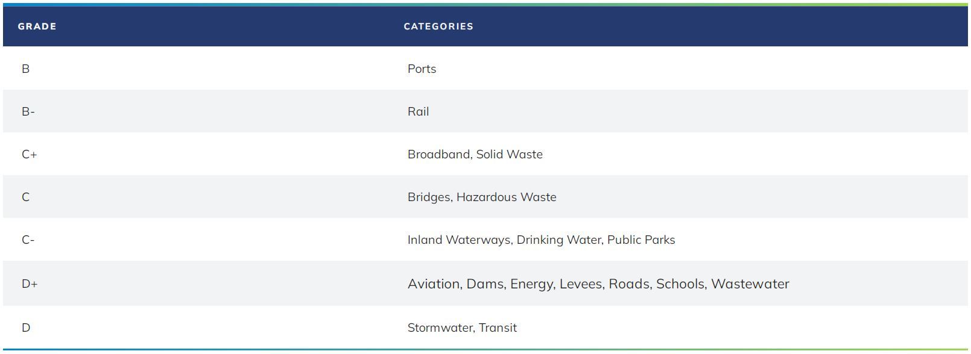Click the Stormwater, Transit entry
This screenshot has height=354, width=971.
[462, 328]
